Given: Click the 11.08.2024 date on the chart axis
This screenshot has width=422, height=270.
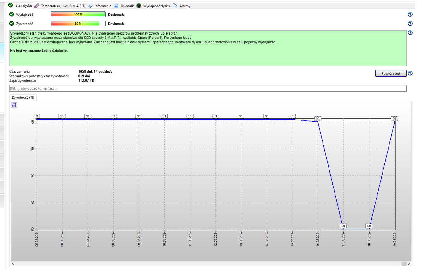Looking at the screenshot, I should (190, 239).
